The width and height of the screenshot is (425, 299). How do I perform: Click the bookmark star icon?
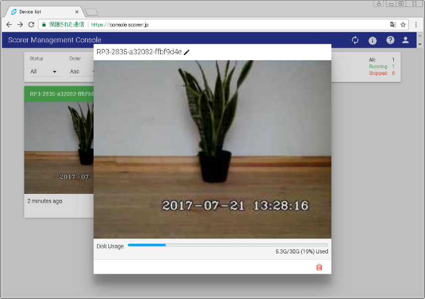[x=403, y=24]
